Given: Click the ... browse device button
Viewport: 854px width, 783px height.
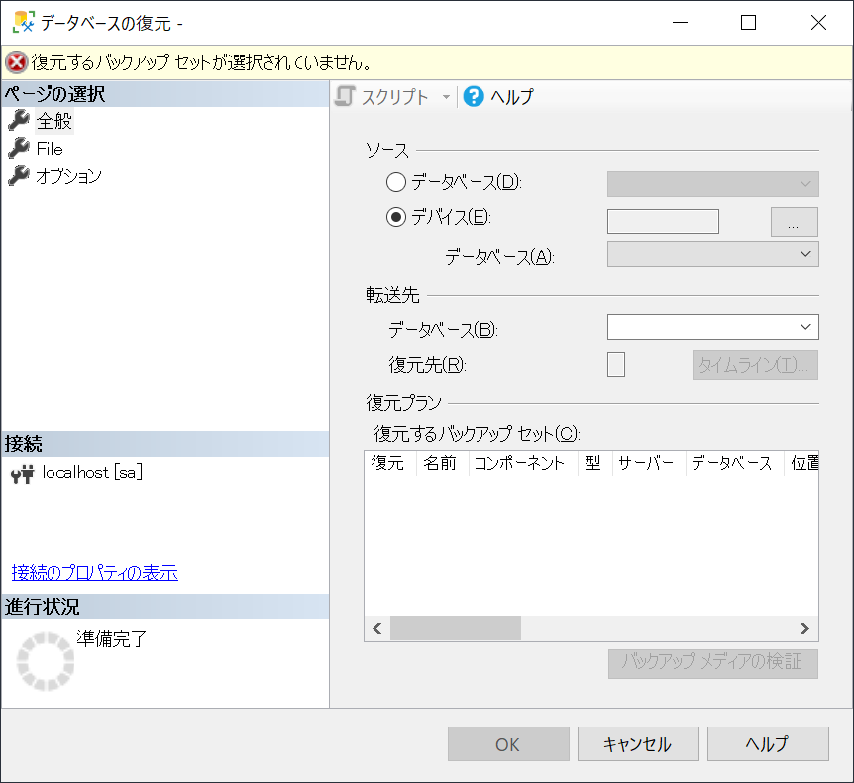Looking at the screenshot, I should pyautogui.click(x=795, y=222).
